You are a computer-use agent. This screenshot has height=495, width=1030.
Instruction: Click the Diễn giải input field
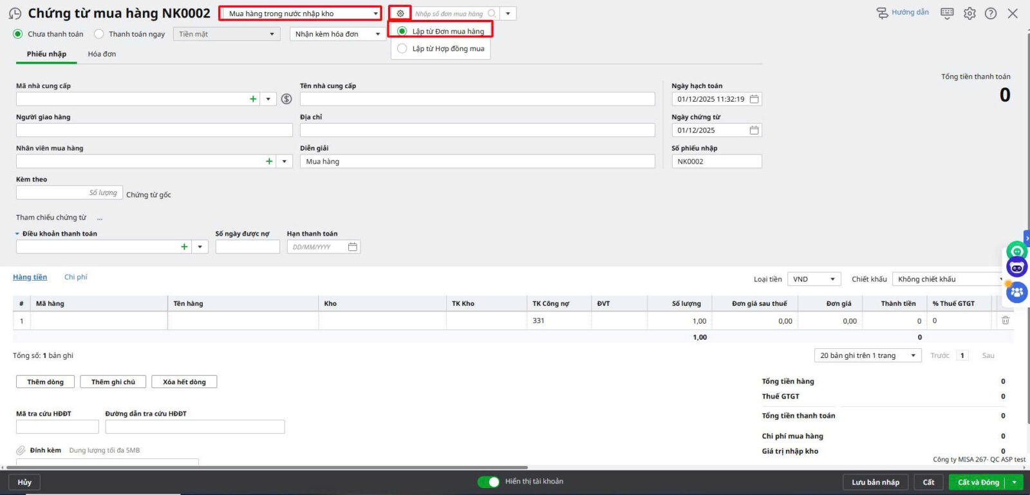pyautogui.click(x=477, y=162)
